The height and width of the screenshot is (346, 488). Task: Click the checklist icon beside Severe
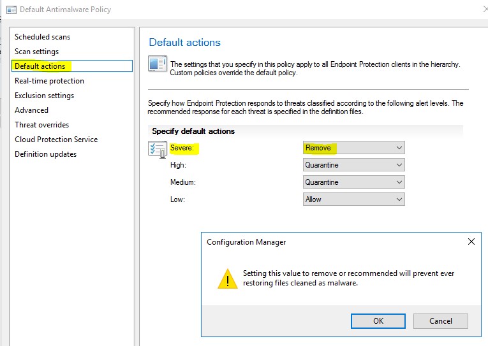click(x=158, y=150)
